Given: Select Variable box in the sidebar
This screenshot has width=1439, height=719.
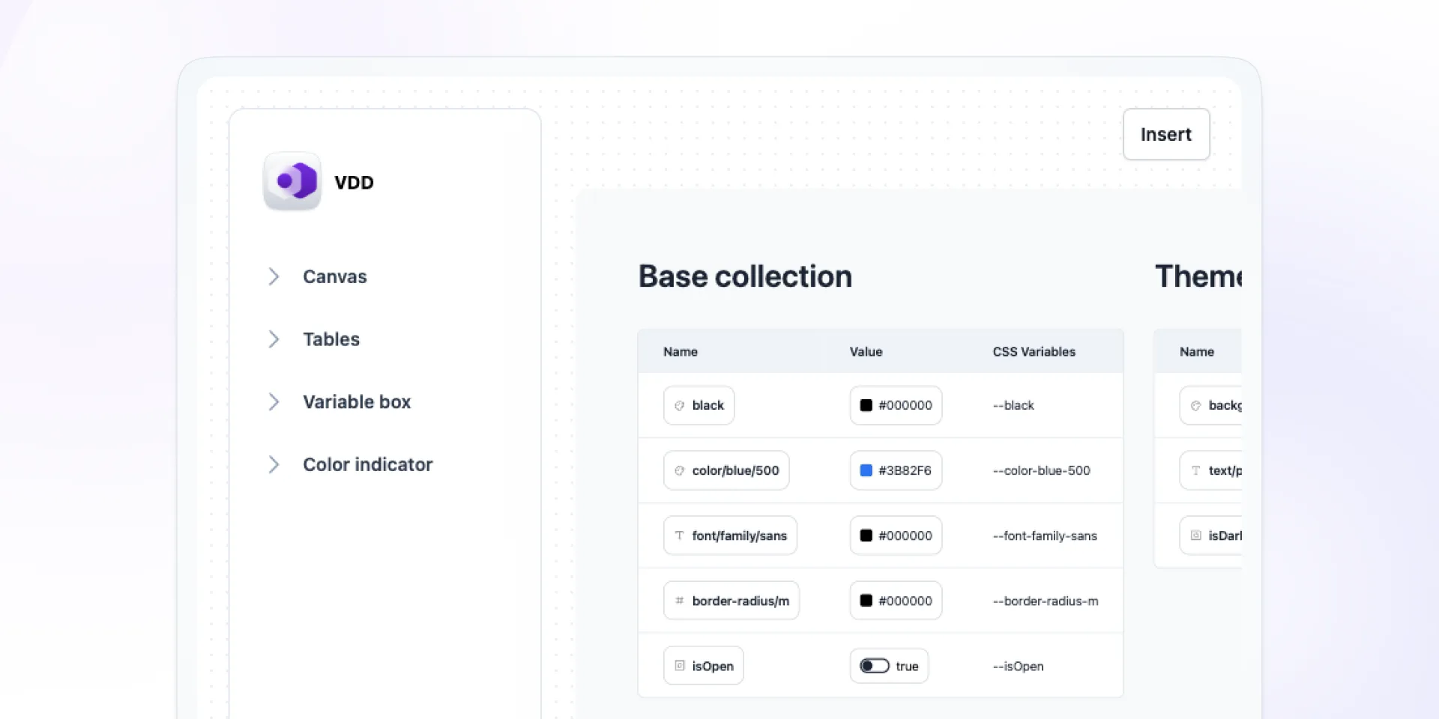Looking at the screenshot, I should point(357,401).
